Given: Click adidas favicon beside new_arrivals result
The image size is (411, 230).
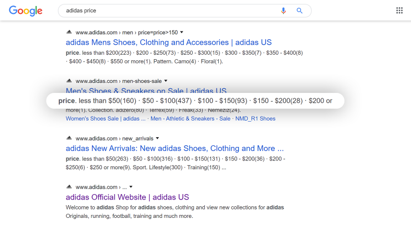Looking at the screenshot, I should (x=69, y=138).
